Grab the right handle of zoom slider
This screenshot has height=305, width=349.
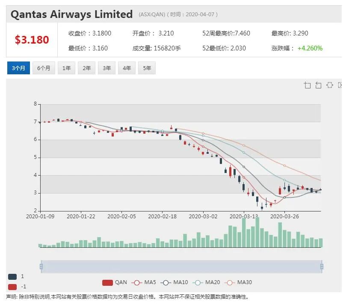pyautogui.click(x=322, y=266)
